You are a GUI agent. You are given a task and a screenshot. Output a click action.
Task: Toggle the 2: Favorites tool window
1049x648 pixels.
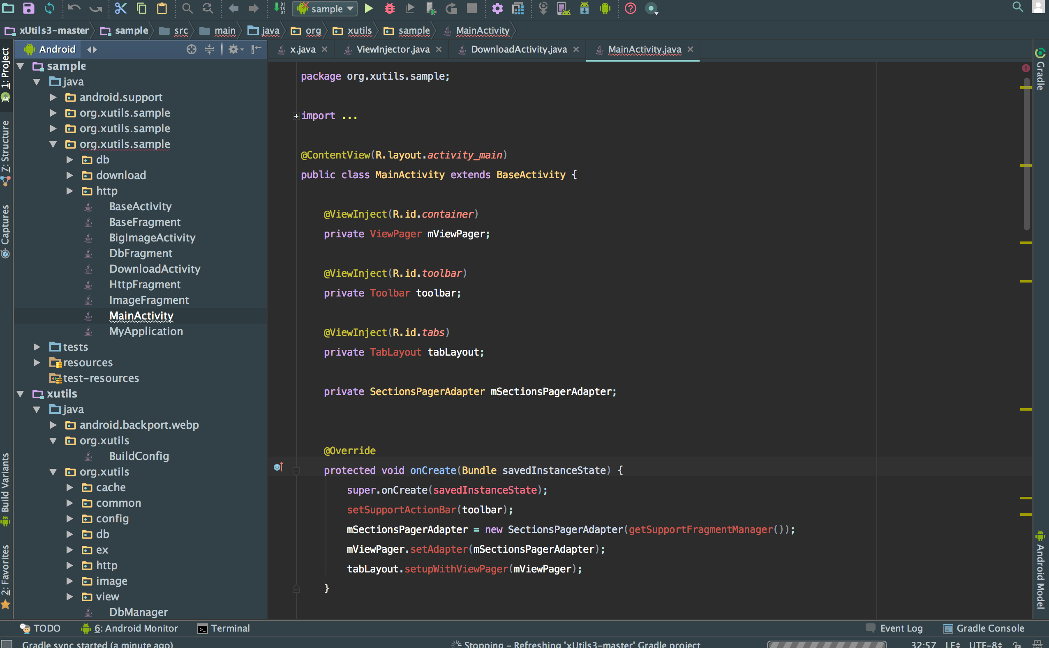6,577
